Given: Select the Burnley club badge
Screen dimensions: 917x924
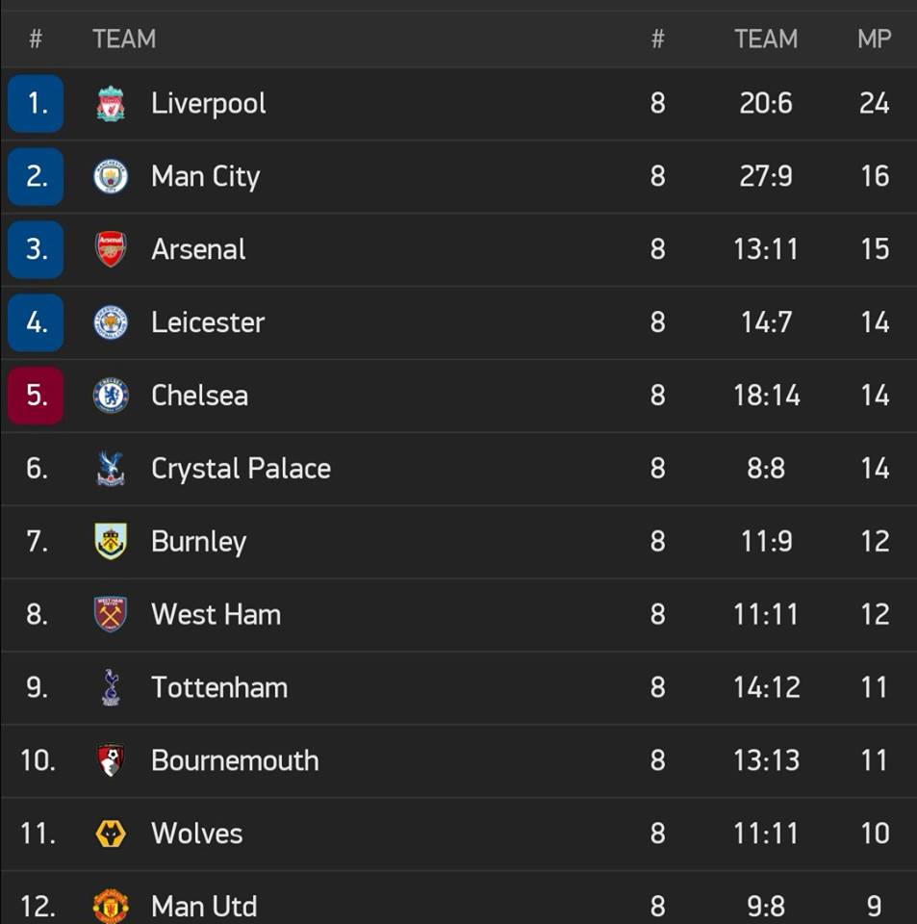Looking at the screenshot, I should 111,542.
